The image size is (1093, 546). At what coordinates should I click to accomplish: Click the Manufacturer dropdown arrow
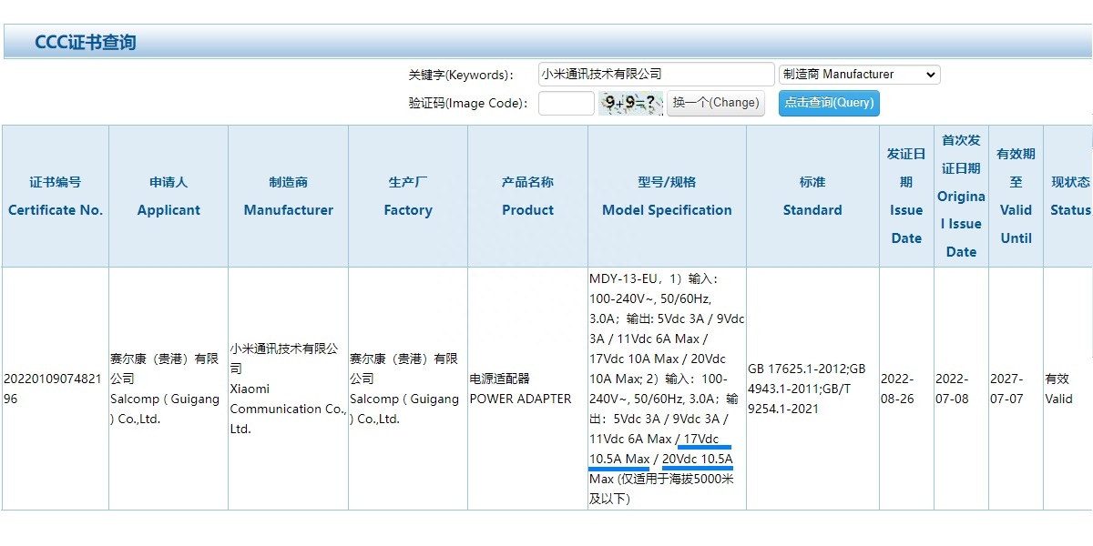tap(931, 74)
